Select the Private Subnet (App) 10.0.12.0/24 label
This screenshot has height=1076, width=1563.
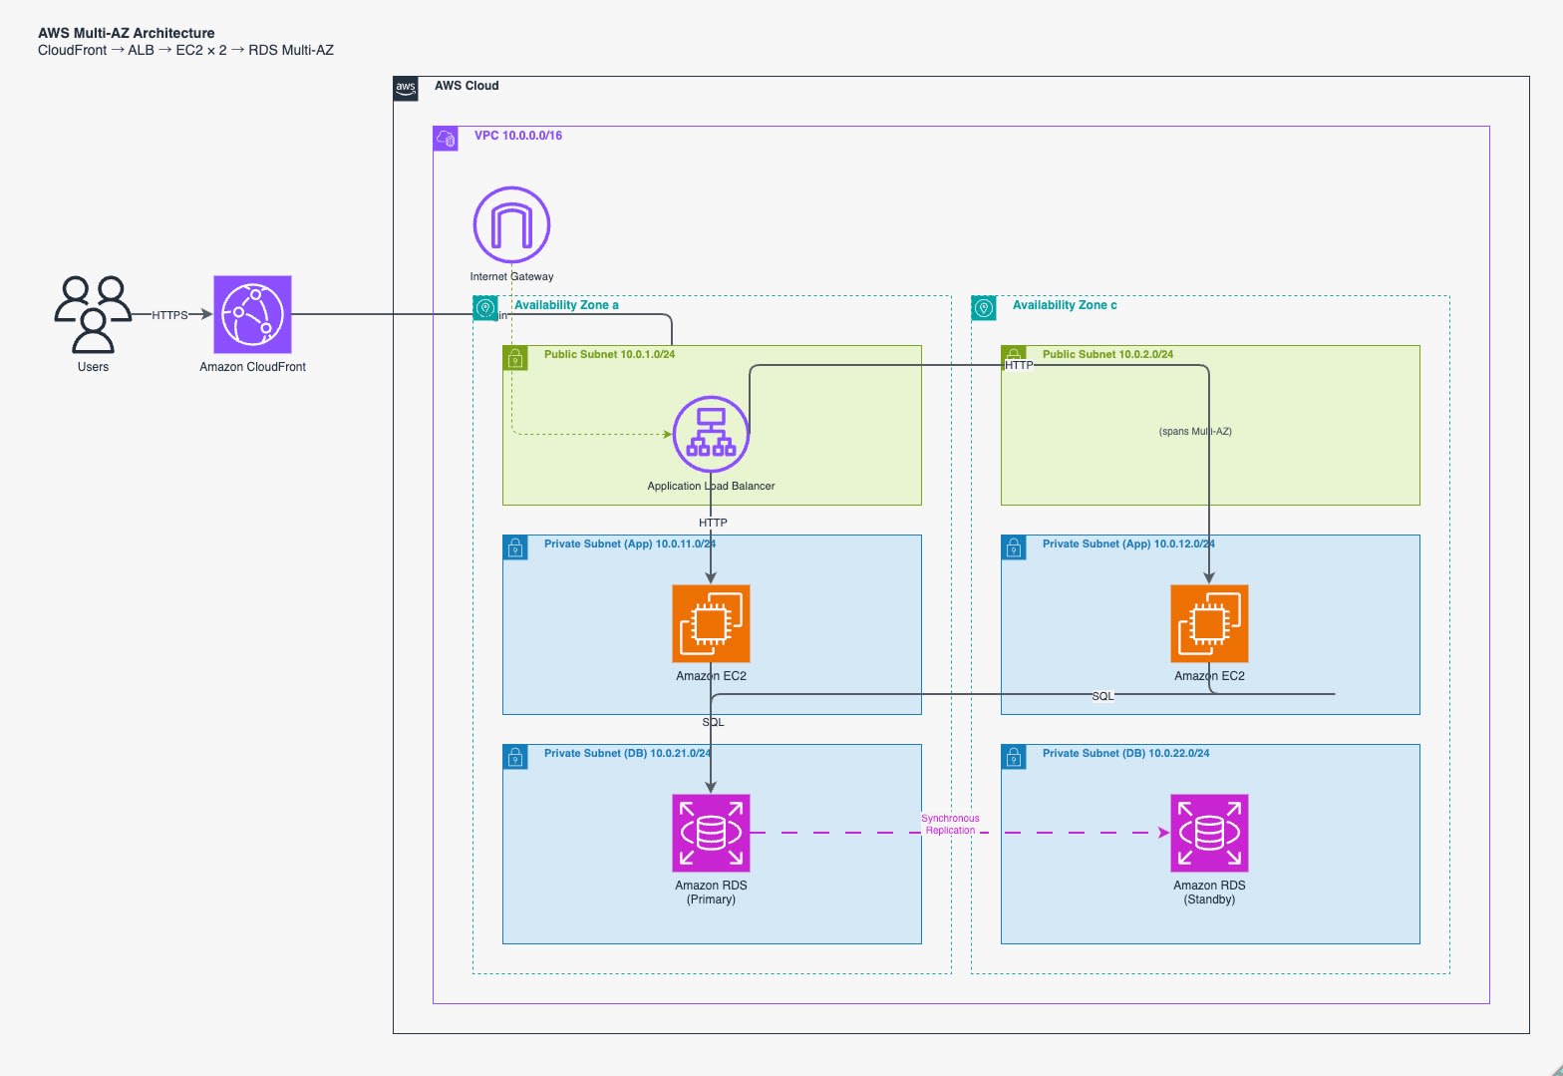click(1128, 544)
